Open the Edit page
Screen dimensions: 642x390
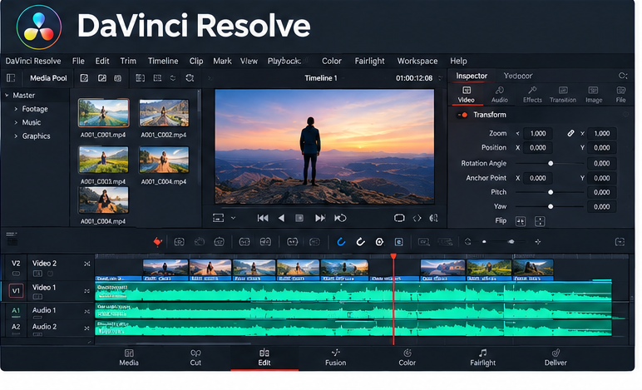(264, 358)
